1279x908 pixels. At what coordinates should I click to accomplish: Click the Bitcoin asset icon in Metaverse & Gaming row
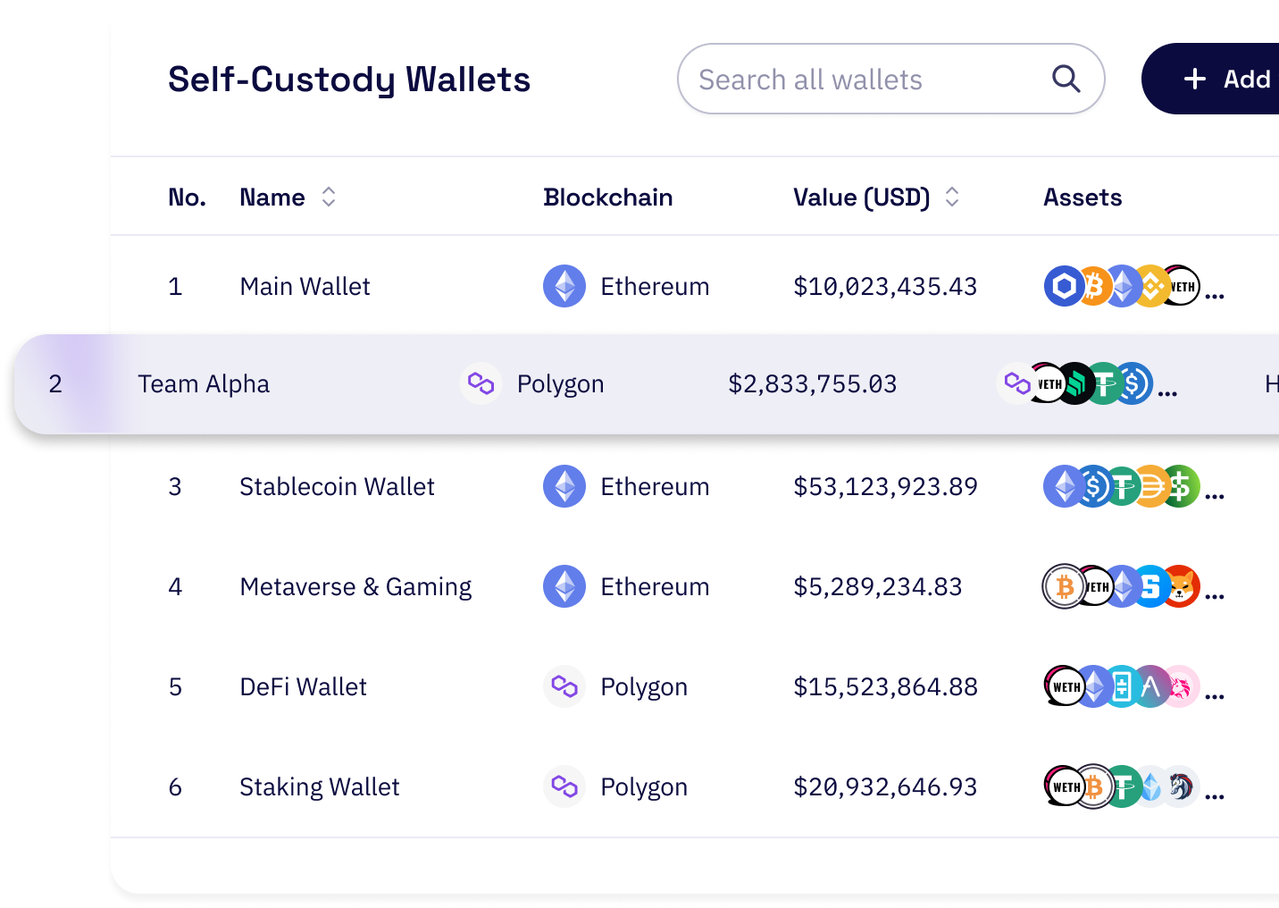point(1064,586)
